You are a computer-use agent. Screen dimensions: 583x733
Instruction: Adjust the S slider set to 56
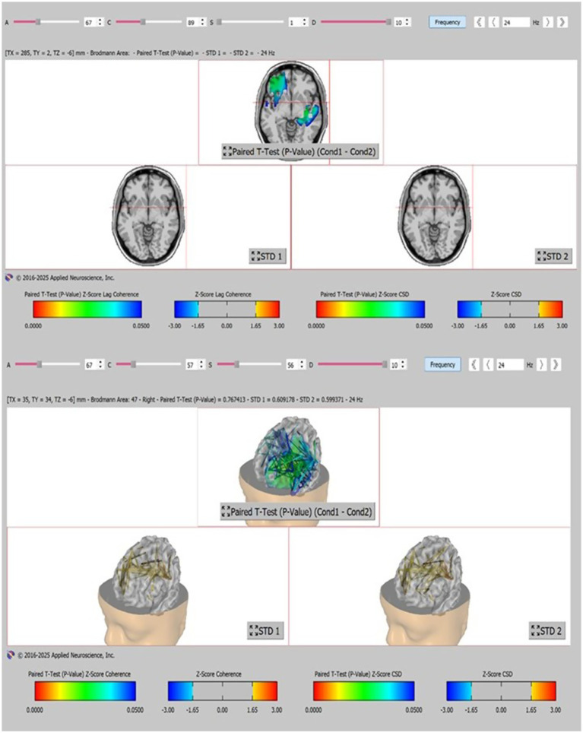tap(250, 365)
